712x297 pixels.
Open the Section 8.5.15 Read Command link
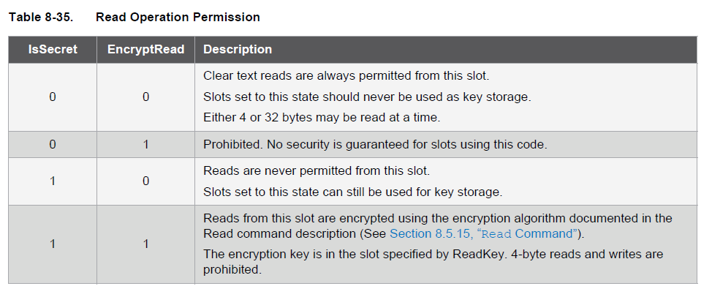tap(484, 234)
